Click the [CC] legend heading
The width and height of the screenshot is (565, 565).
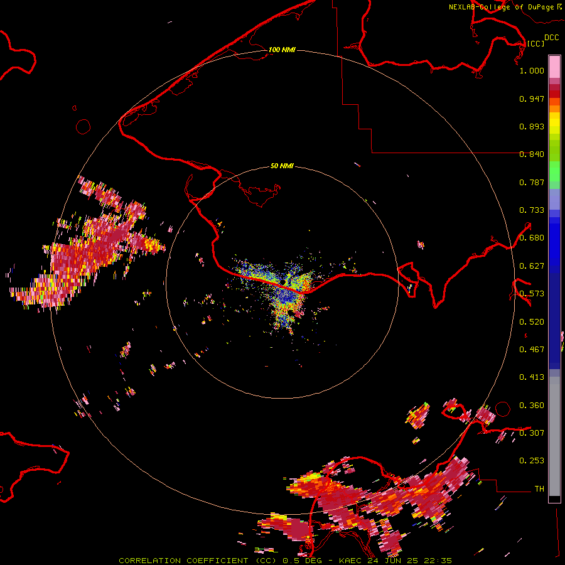pos(535,43)
